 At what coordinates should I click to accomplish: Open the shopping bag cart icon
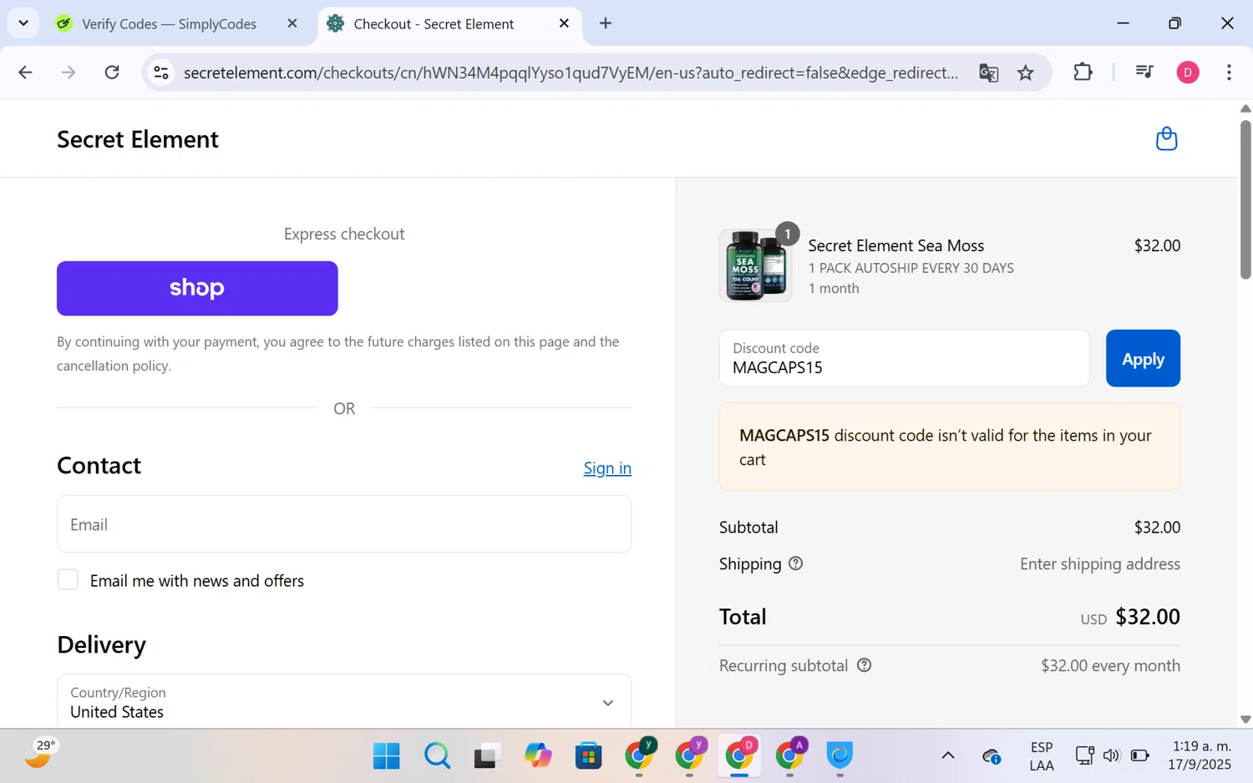[1166, 139]
